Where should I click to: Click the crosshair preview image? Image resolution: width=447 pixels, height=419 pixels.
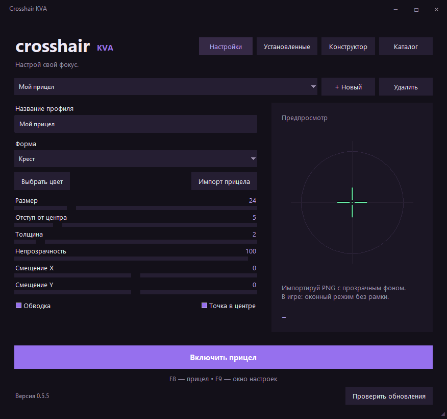352,202
